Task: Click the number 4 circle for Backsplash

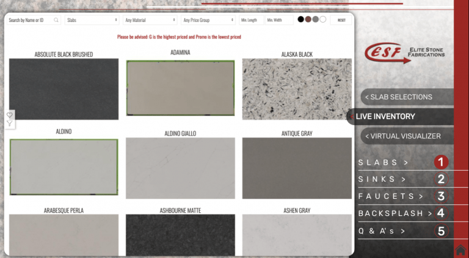Action: click(441, 213)
